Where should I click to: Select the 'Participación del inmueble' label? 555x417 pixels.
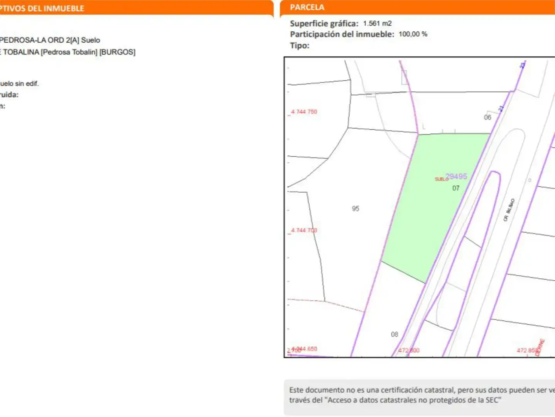pos(342,34)
